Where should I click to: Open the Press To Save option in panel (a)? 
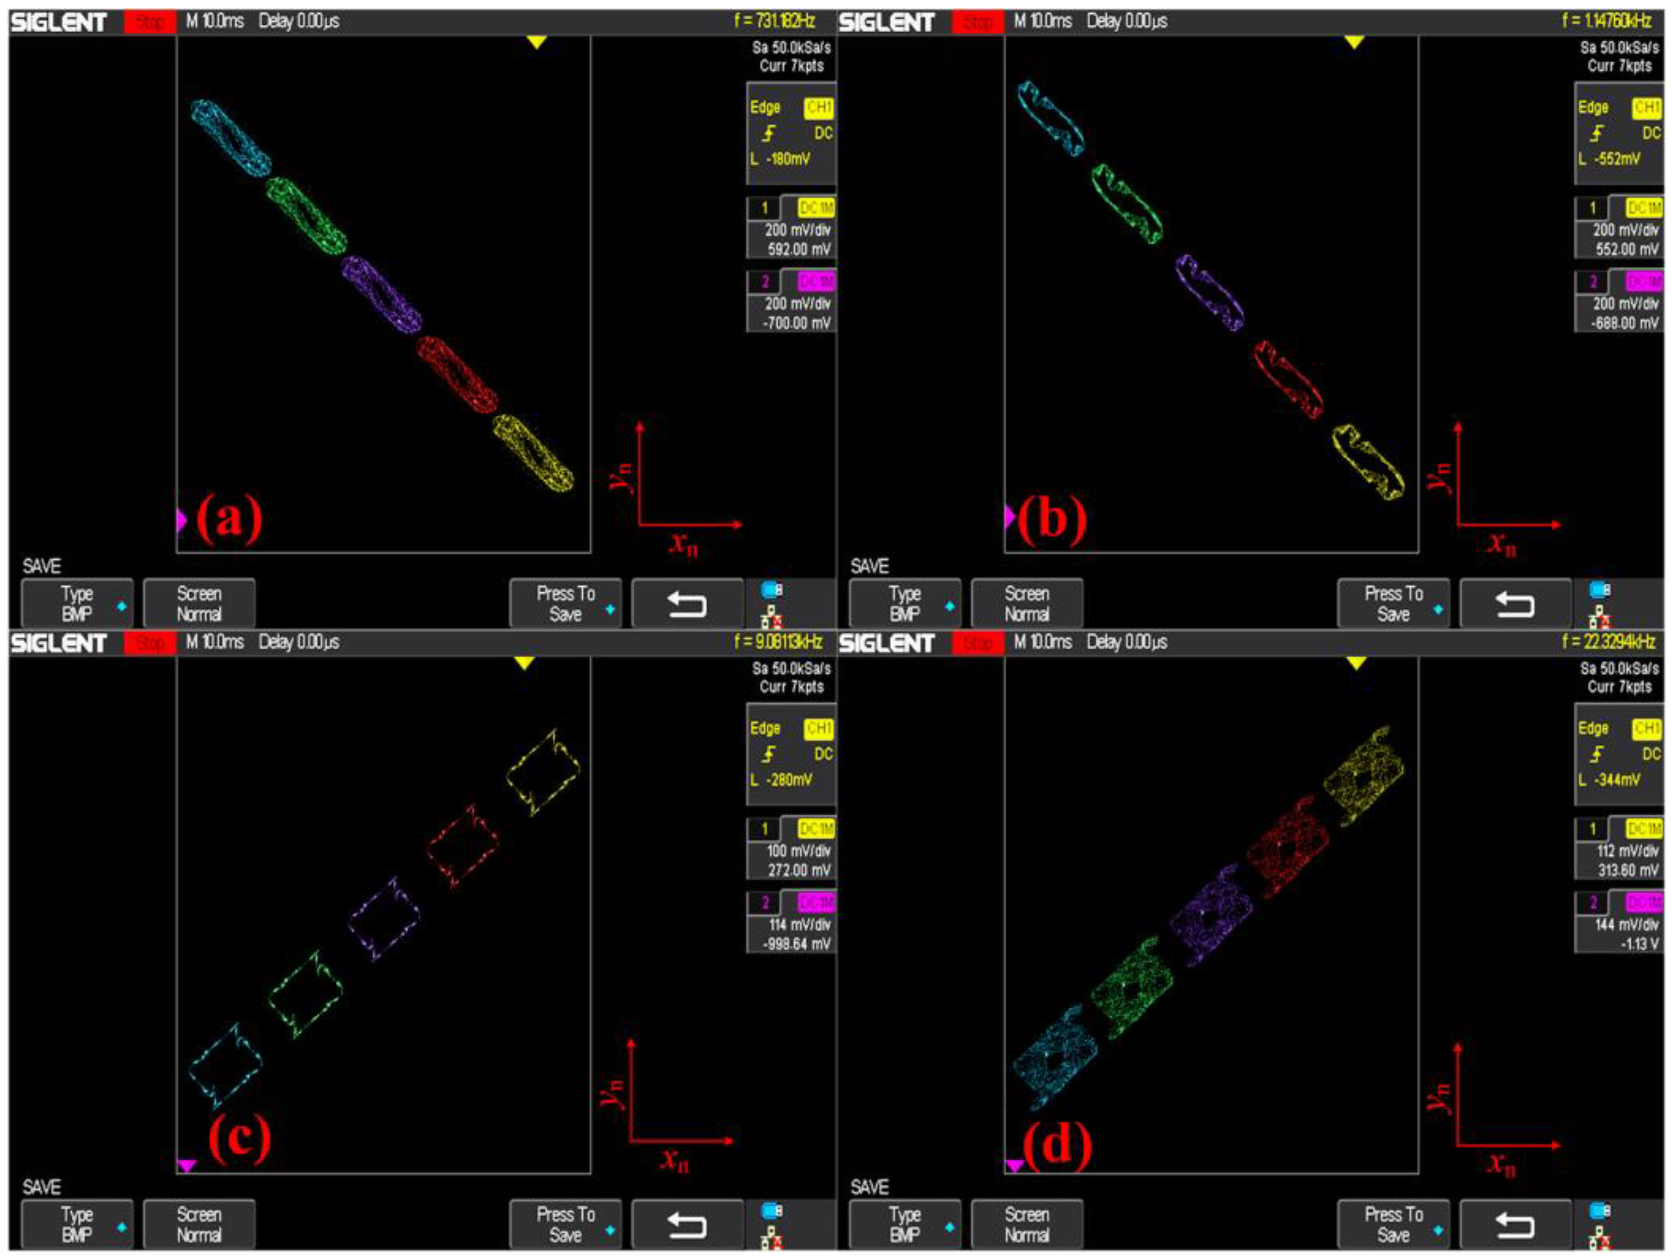coord(566,604)
